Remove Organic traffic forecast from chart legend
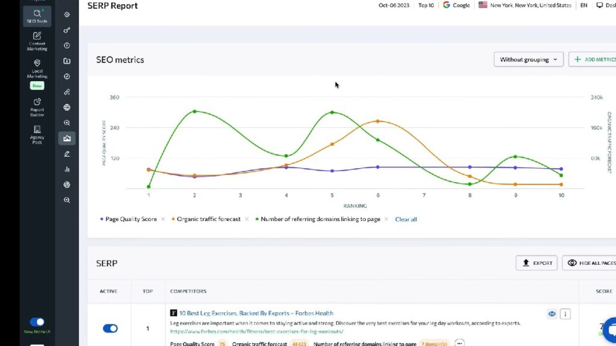 pos(247,219)
